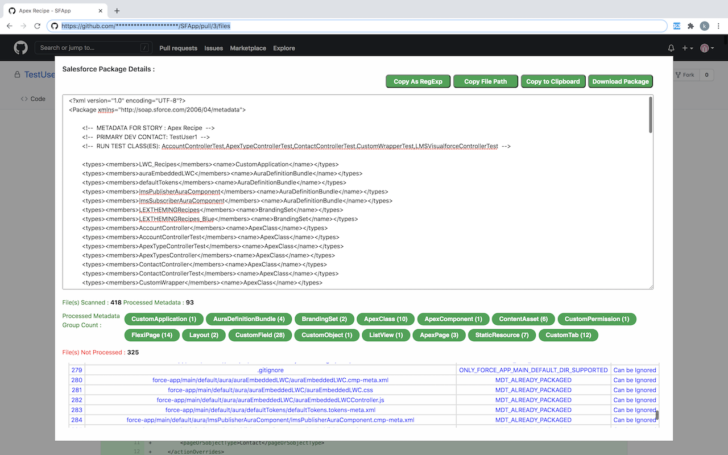Open the browser extensions puzzle icon
728x455 pixels.
coord(690,26)
